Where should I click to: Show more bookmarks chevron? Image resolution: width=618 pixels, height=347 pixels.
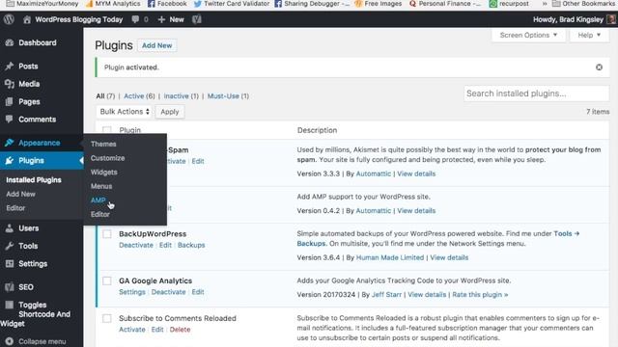click(545, 4)
